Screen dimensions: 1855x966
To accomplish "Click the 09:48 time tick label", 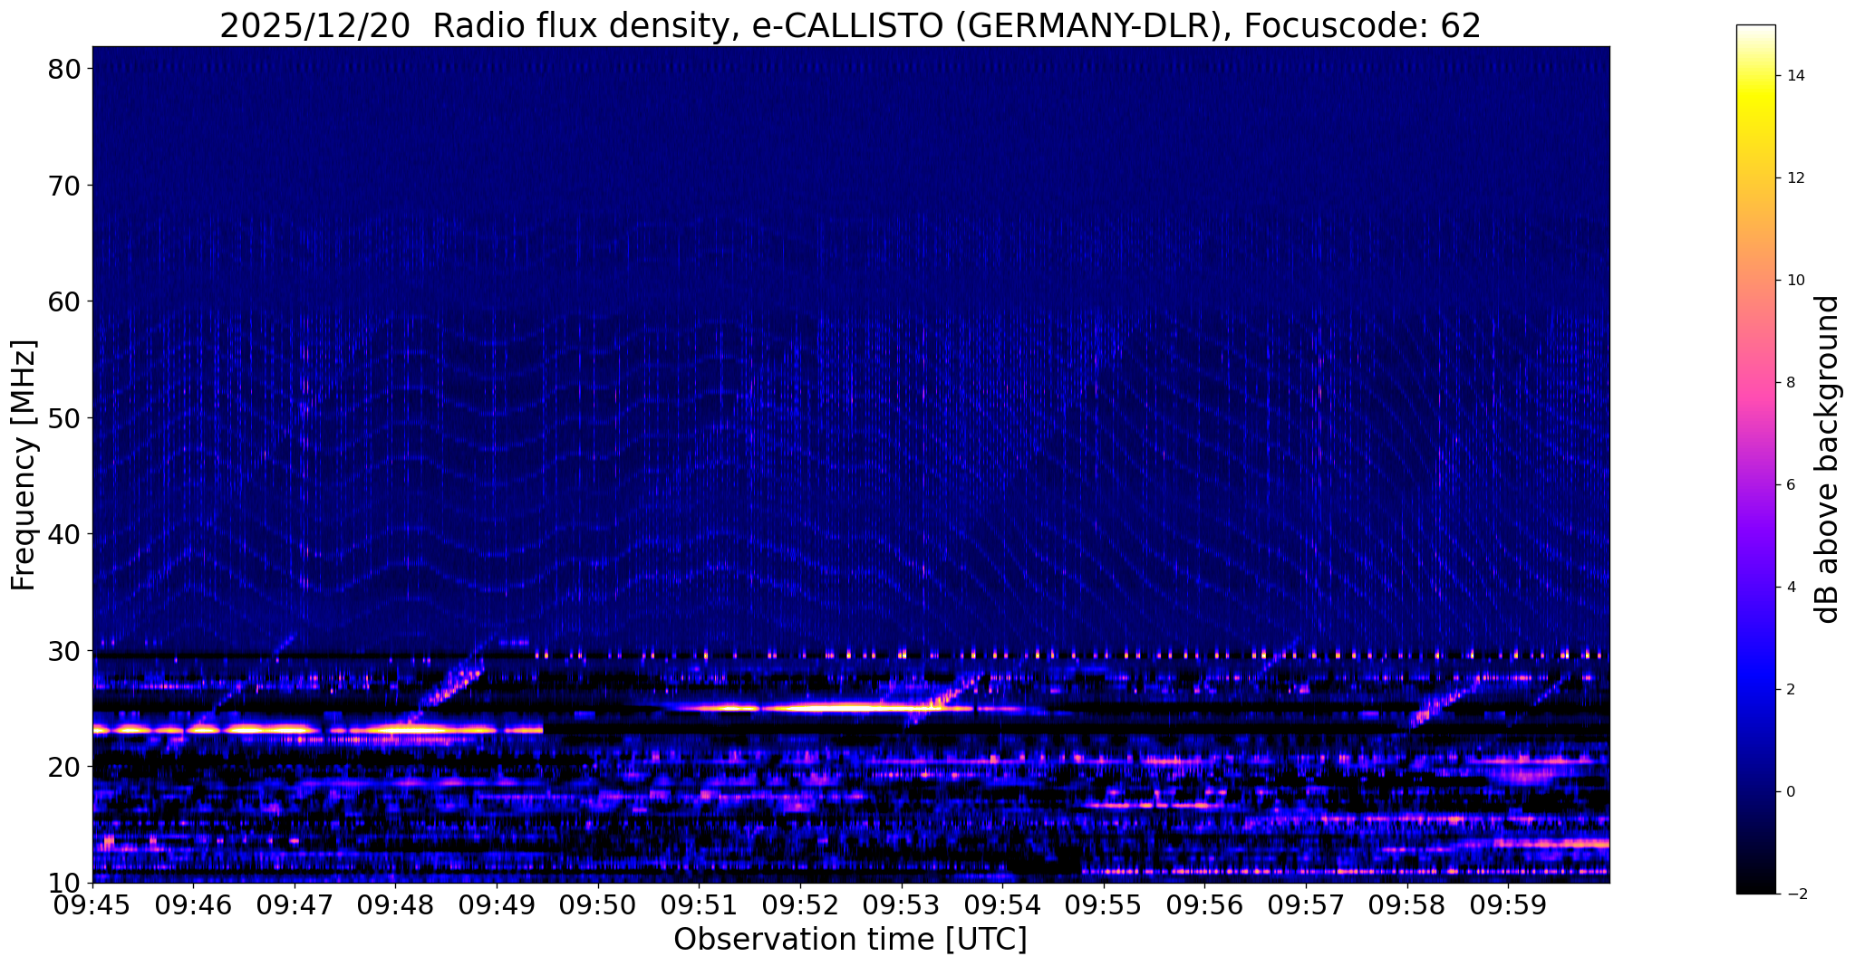I will [396, 905].
